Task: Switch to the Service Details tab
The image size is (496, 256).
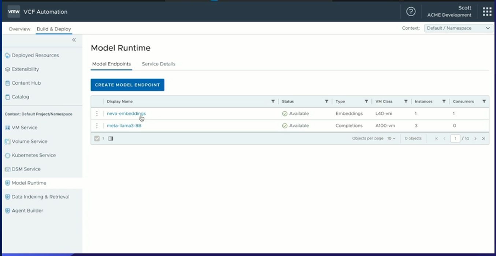Action: tap(159, 64)
